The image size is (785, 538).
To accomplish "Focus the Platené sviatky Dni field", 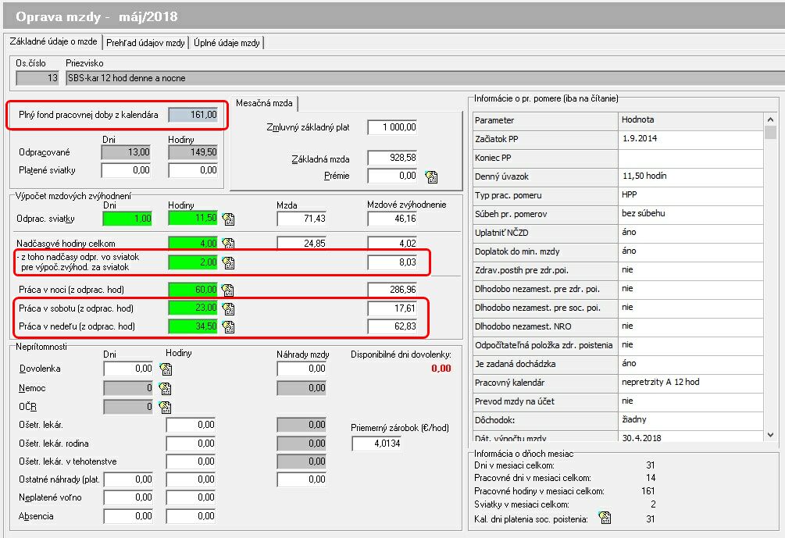I will click(127, 170).
